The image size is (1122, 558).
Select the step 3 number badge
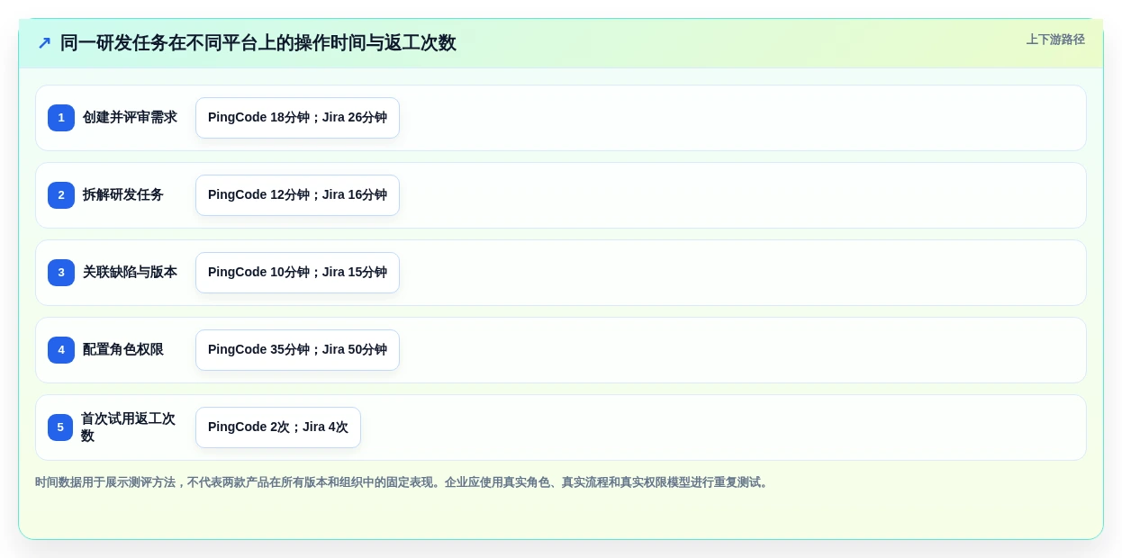(61, 273)
